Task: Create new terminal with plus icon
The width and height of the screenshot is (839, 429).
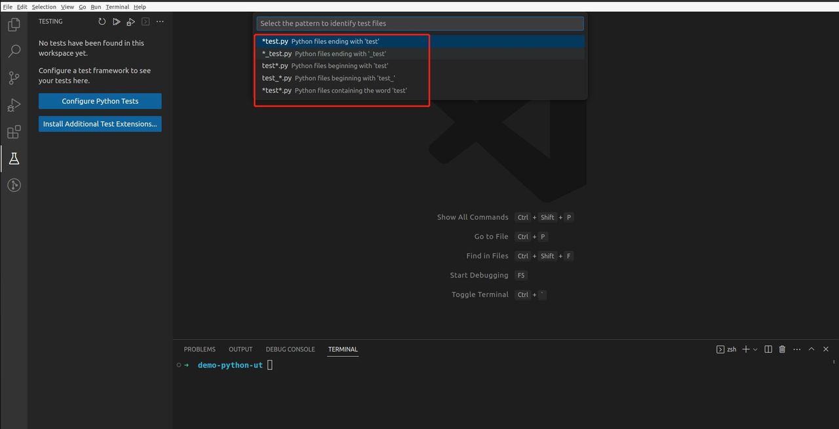Action: click(x=745, y=349)
